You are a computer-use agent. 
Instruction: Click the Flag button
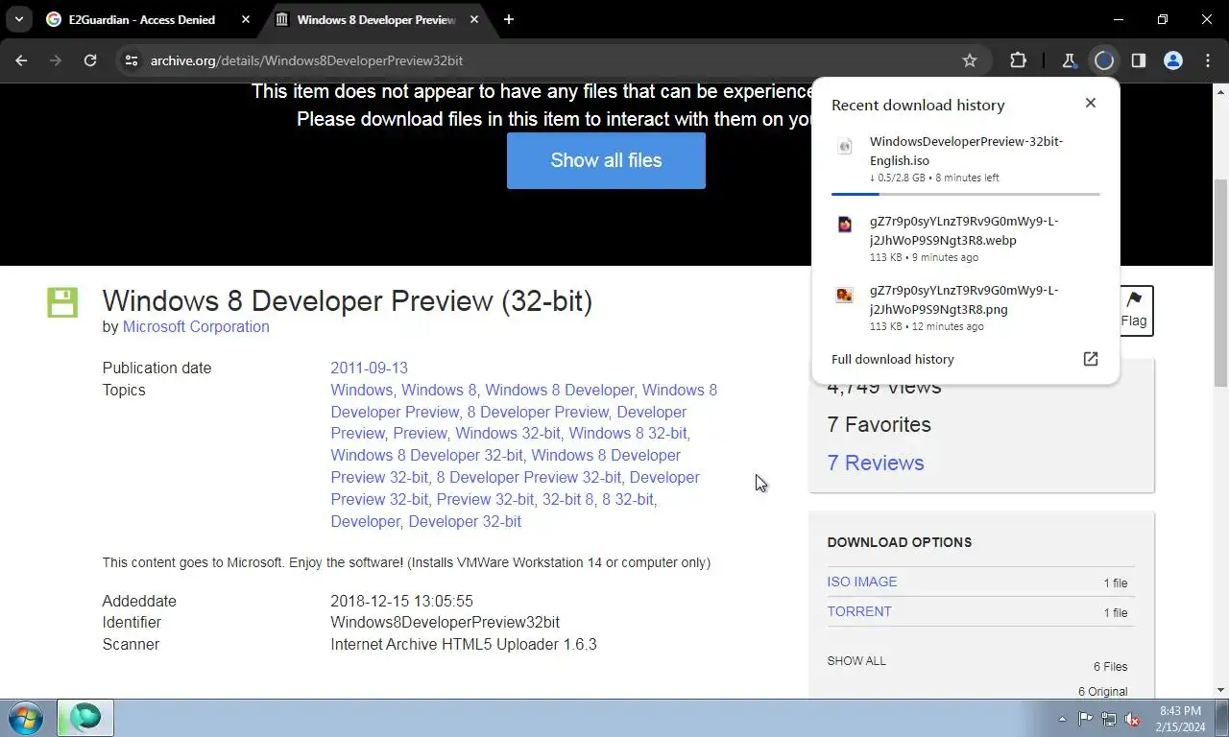[x=1134, y=311]
